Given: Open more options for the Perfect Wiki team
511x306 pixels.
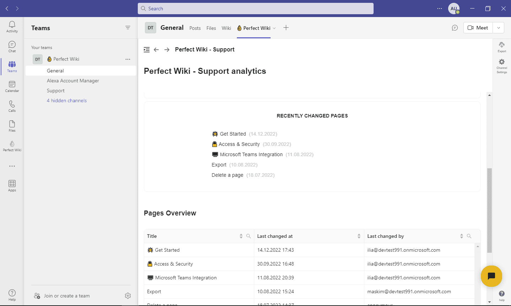Looking at the screenshot, I should (128, 59).
